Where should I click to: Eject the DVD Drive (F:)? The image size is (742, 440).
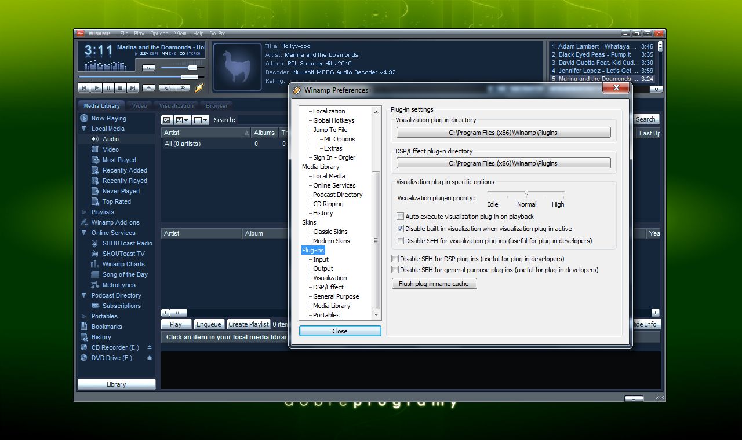pyautogui.click(x=150, y=358)
